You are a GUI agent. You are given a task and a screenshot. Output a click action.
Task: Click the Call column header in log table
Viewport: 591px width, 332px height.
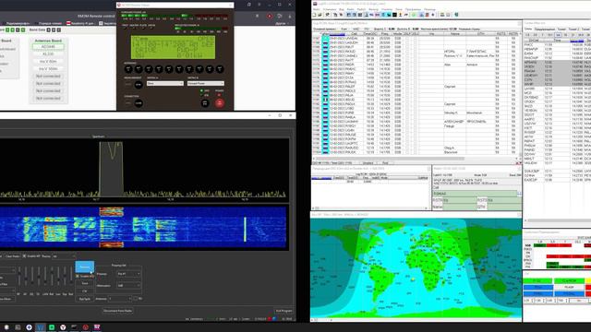tap(354, 34)
